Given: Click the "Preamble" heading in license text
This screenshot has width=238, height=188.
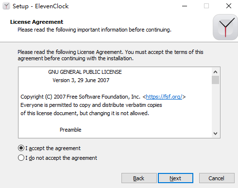Looking at the screenshot, I should click(70, 130).
